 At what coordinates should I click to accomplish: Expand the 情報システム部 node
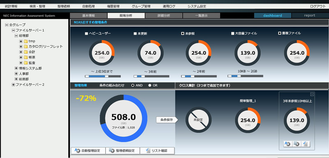click(x=16, y=68)
